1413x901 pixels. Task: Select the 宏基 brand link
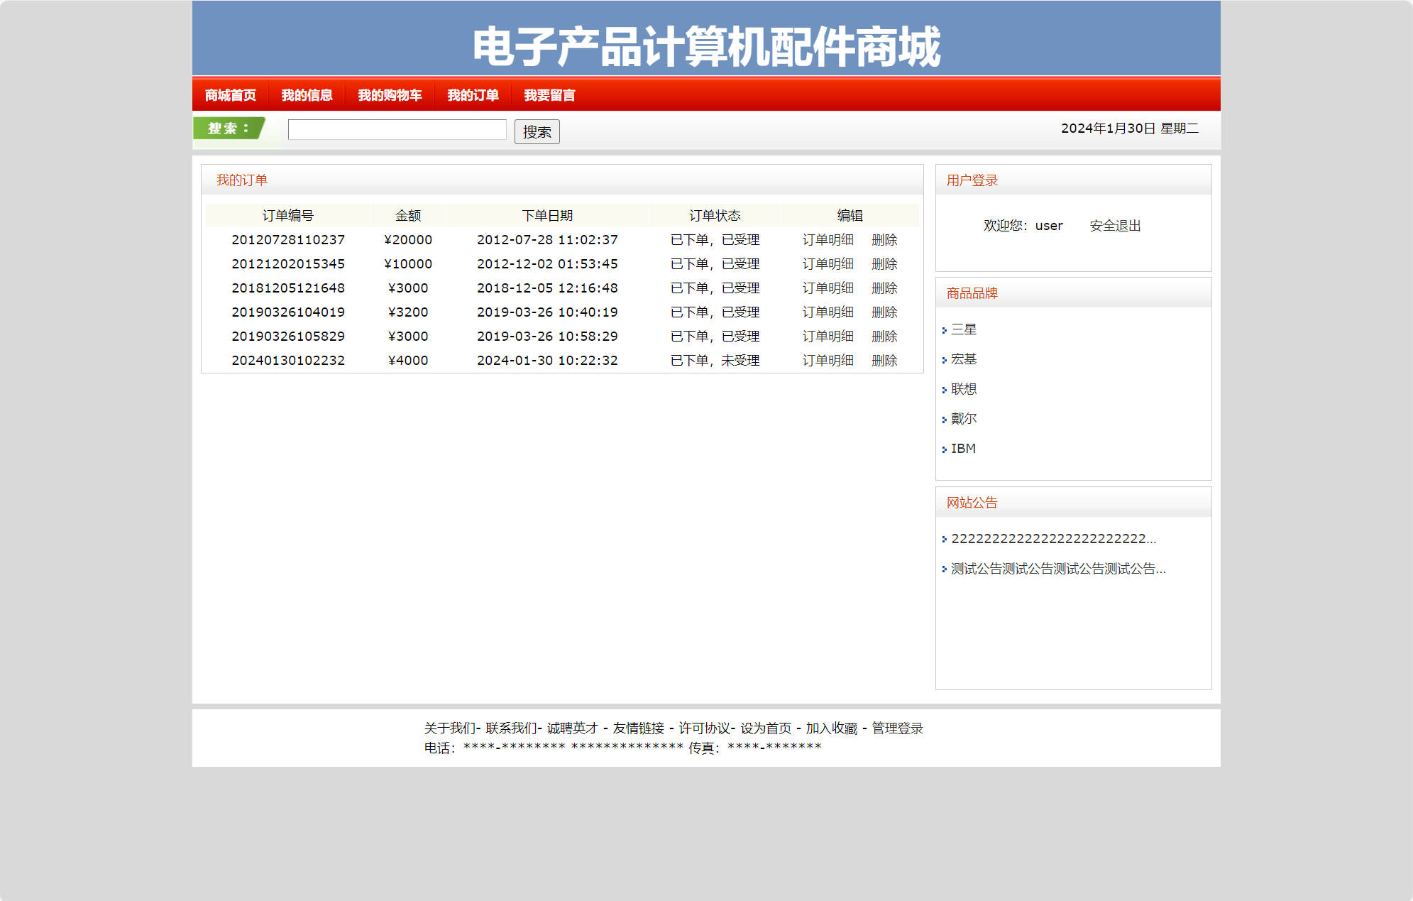pyautogui.click(x=963, y=359)
